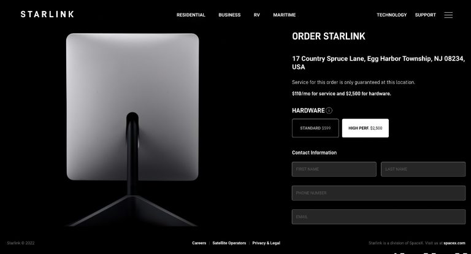Visit the Technology page
The image size is (471, 254).
point(391,15)
